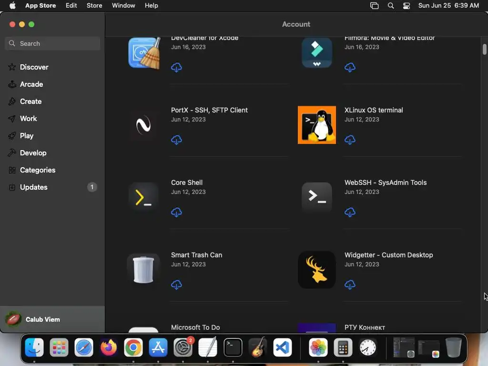
Task: Download Filmora Movie & Video Editor cloud icon
Action: point(350,67)
